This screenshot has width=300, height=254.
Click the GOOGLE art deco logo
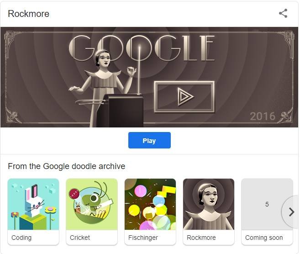142,48
